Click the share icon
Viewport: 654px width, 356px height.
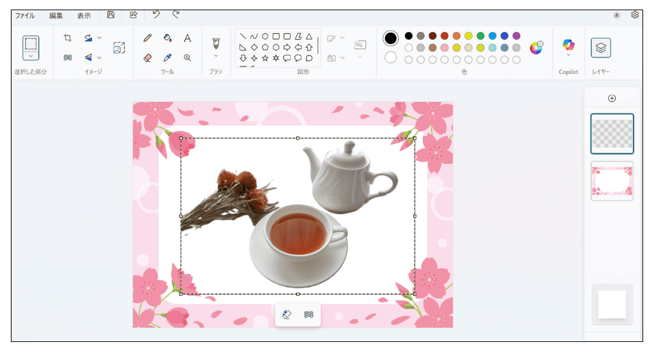tap(133, 15)
